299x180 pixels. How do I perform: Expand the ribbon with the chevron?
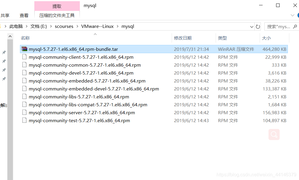pyautogui.click(x=292, y=15)
